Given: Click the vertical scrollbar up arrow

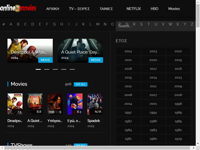Looking at the screenshot, I should click(x=198, y=2).
